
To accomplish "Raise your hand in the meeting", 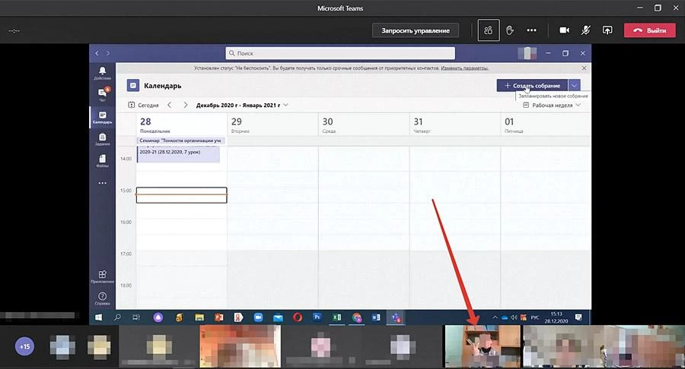I will [x=509, y=30].
